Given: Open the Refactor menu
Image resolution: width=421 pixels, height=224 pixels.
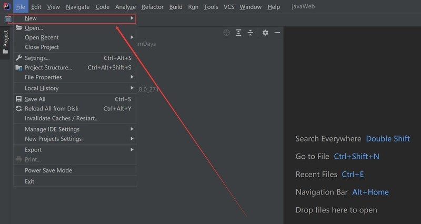Looking at the screenshot, I should tap(153, 7).
